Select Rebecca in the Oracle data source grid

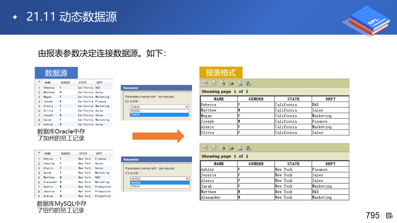pyautogui.click(x=49, y=88)
